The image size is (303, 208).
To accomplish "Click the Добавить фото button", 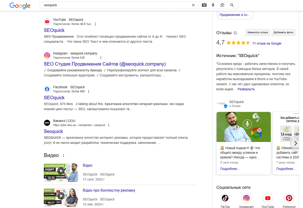I will click(283, 32).
